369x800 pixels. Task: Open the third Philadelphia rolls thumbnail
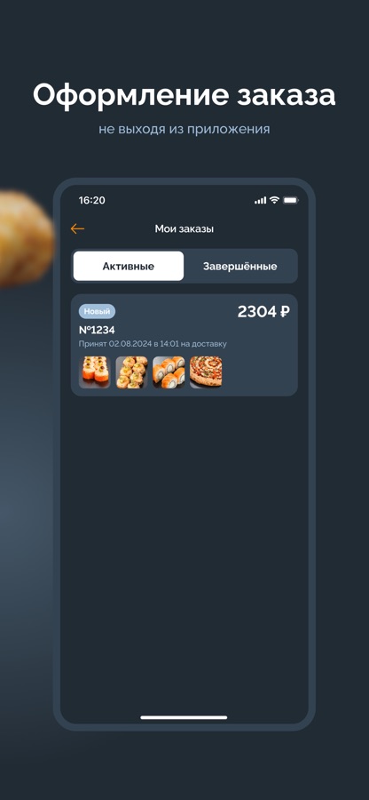click(x=169, y=372)
